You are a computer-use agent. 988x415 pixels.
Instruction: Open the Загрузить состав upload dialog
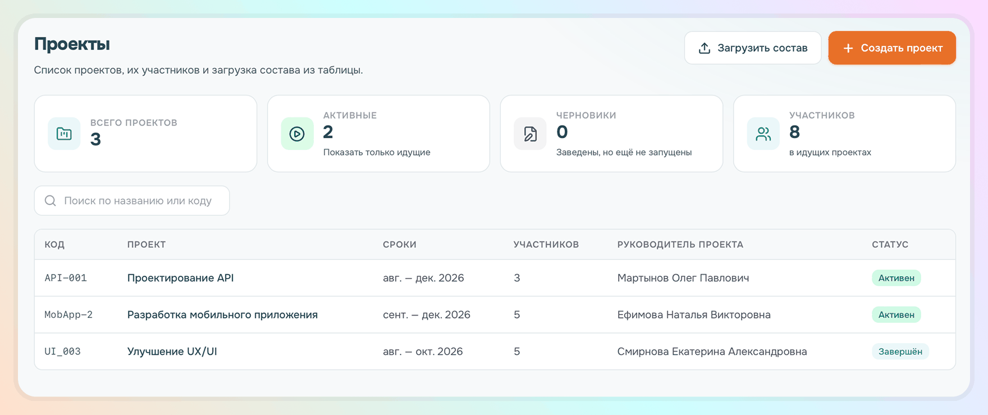click(753, 48)
